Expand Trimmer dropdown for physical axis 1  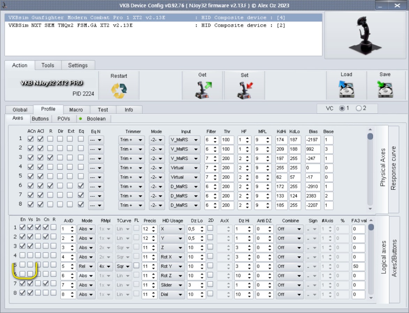point(131,140)
